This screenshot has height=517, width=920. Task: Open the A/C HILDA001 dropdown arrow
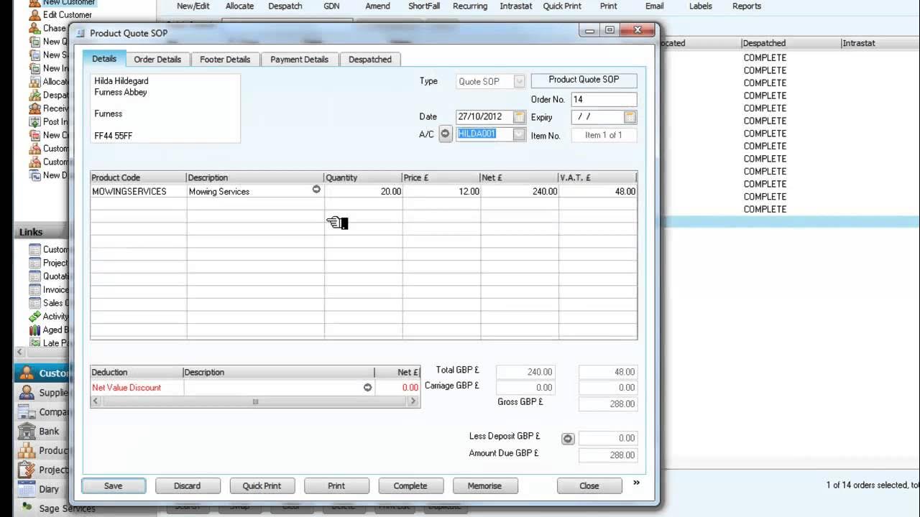pyautogui.click(x=519, y=134)
